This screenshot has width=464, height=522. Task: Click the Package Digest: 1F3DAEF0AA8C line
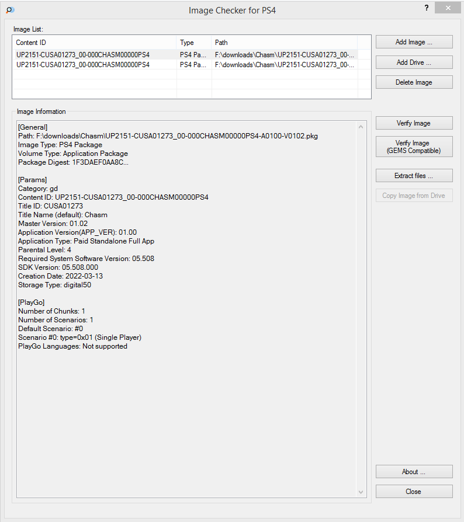[73, 162]
